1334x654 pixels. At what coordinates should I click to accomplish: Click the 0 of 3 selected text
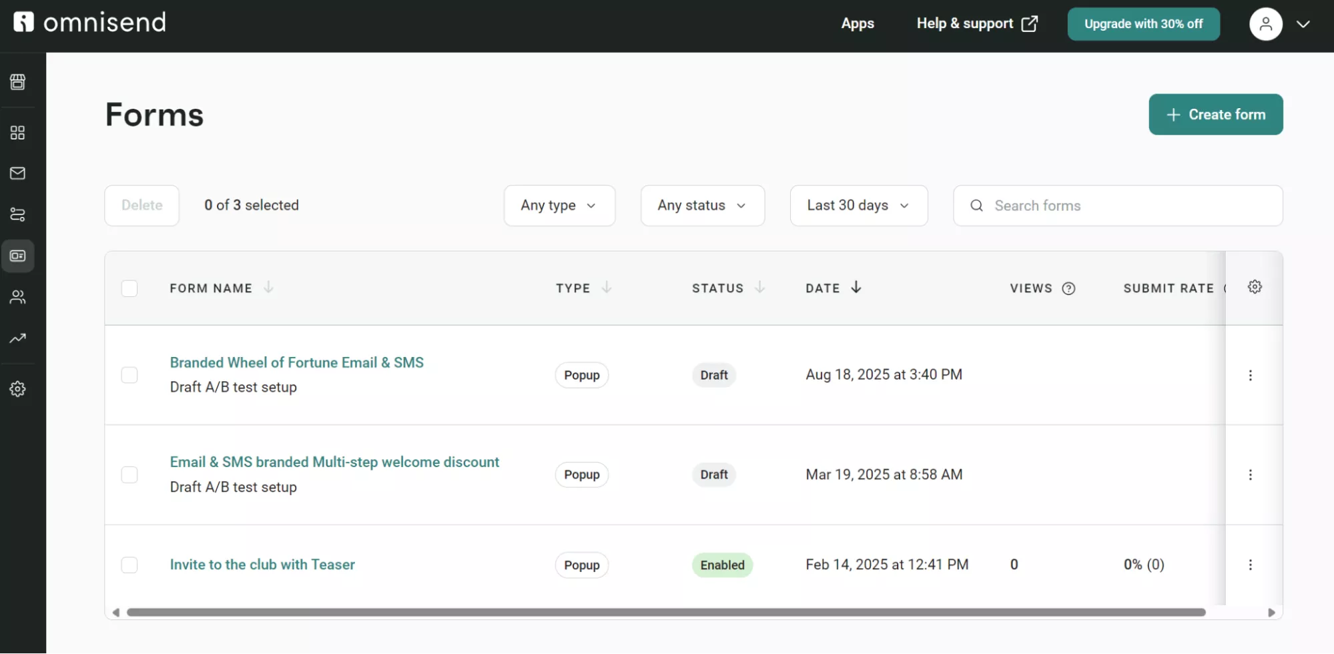[252, 206]
